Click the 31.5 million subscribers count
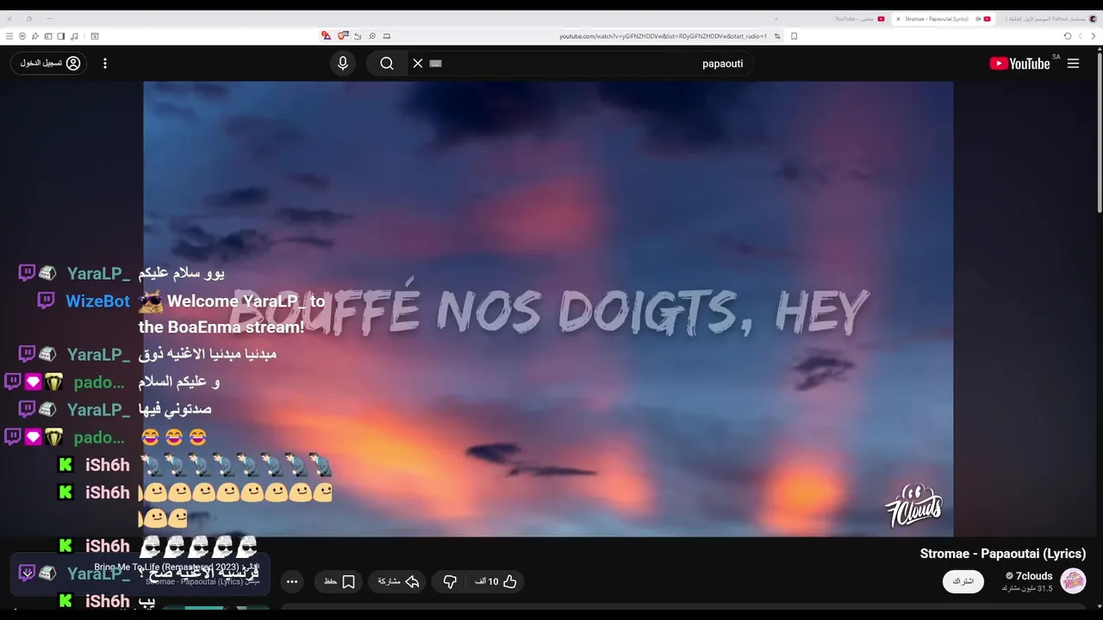 click(x=1027, y=588)
